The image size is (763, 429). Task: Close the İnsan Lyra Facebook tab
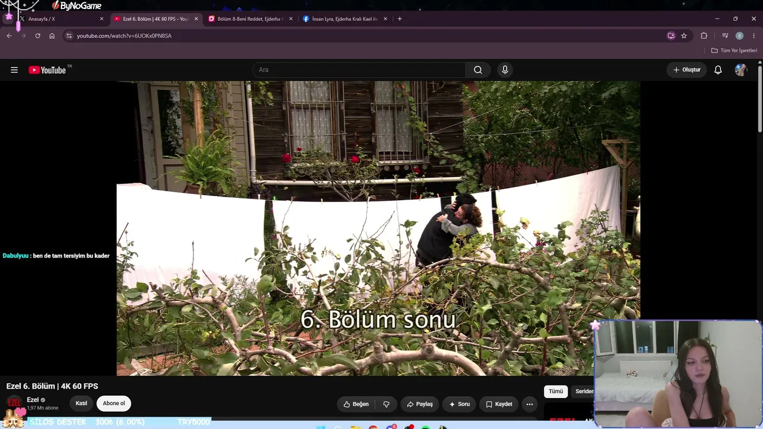[385, 19]
